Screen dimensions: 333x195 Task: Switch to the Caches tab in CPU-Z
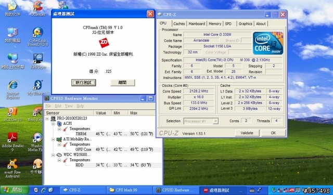coord(179,24)
